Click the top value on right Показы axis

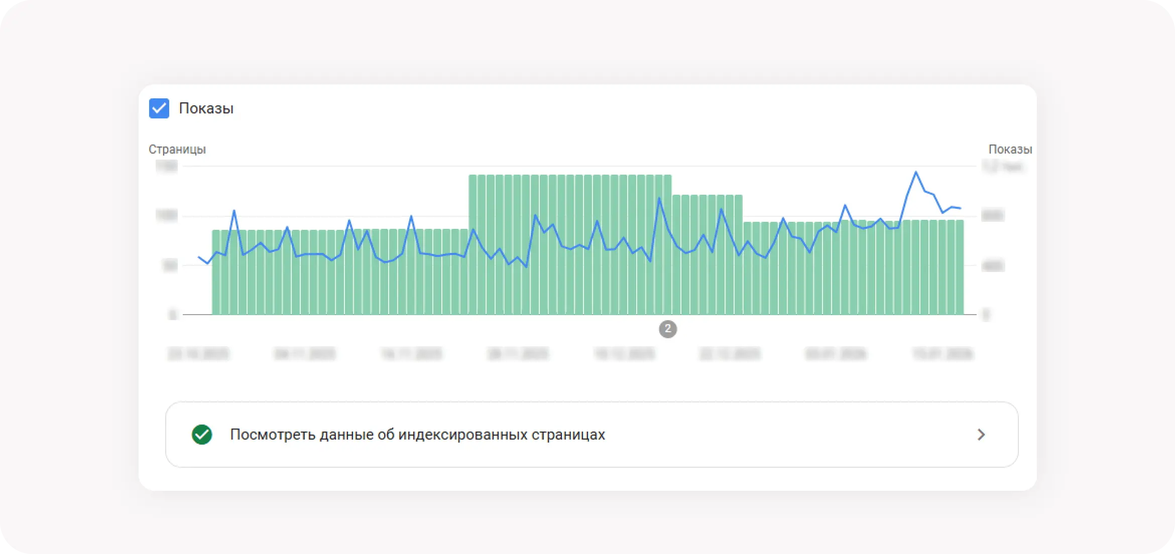tap(1002, 166)
